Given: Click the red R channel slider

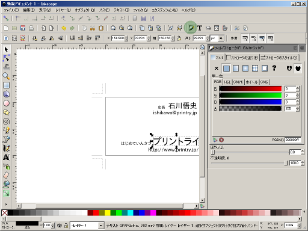Looking at the screenshot, I should [250, 88].
